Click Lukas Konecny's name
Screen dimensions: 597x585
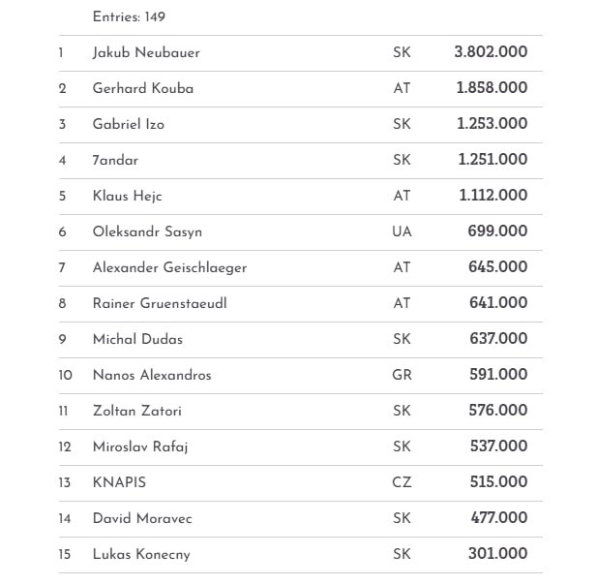click(141, 554)
